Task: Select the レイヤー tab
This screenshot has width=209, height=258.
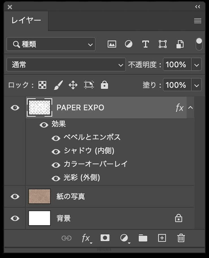Action: point(26,21)
